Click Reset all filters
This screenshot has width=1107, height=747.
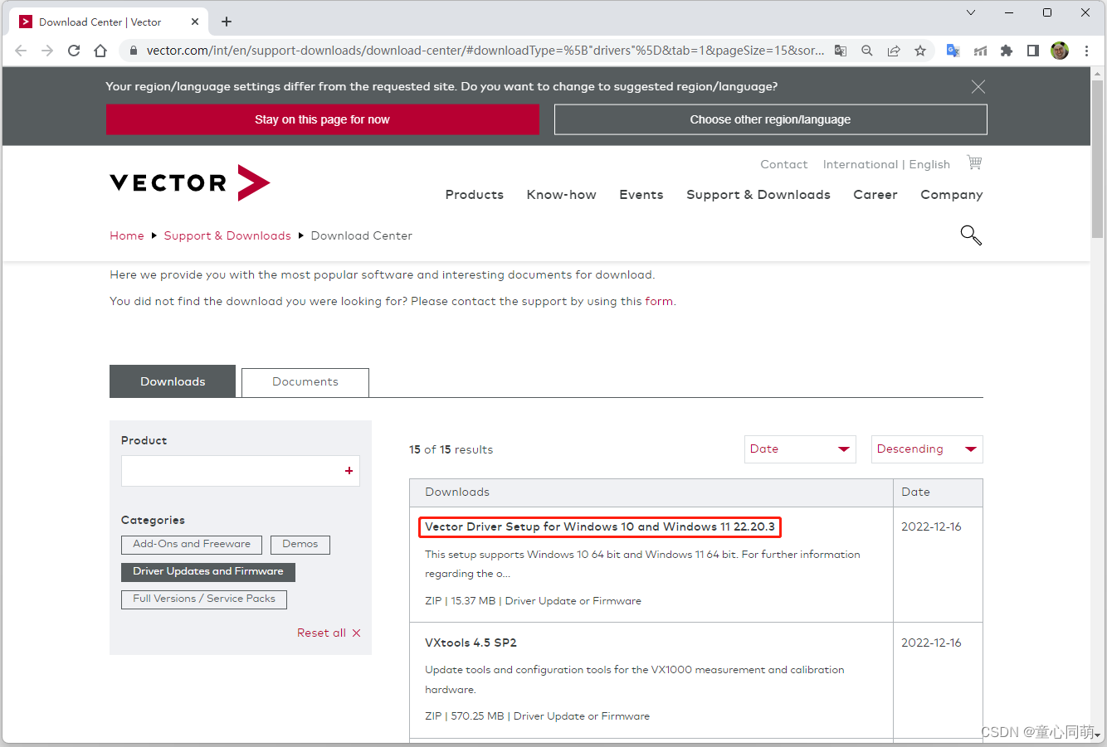(329, 633)
